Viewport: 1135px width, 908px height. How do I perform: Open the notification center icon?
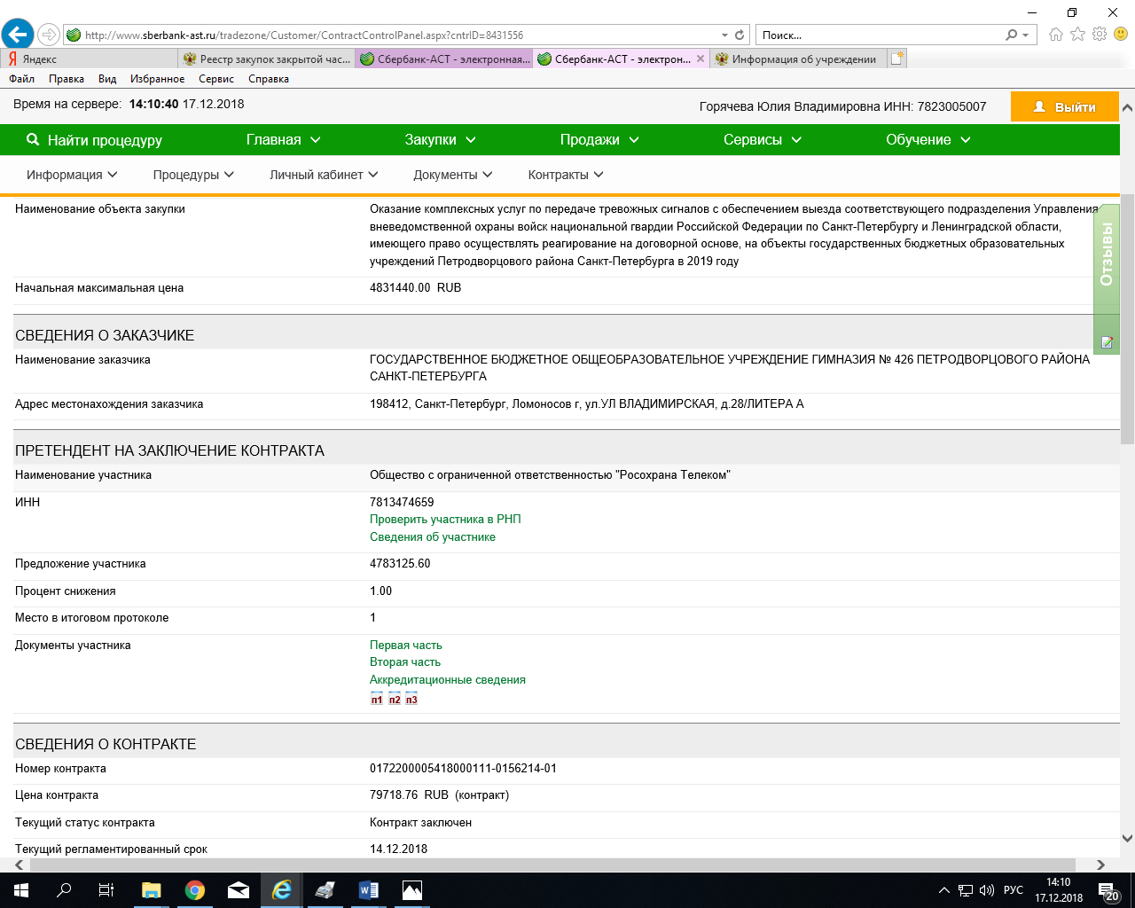1108,890
